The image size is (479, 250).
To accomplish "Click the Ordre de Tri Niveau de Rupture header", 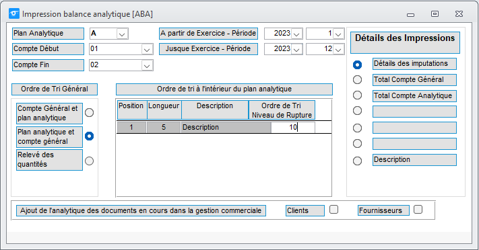I will click(282, 110).
